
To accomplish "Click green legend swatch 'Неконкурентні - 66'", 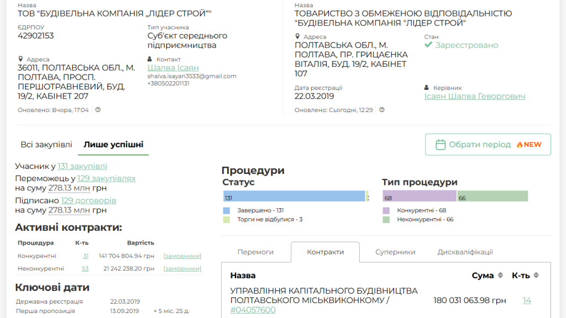I will (386, 220).
